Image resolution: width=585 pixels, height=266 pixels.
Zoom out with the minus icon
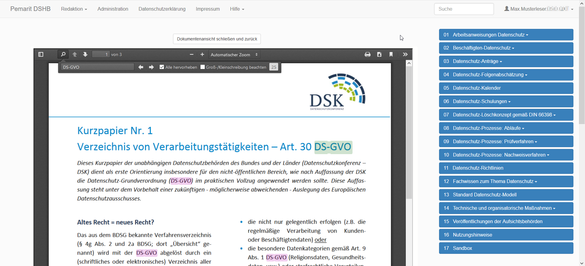192,54
